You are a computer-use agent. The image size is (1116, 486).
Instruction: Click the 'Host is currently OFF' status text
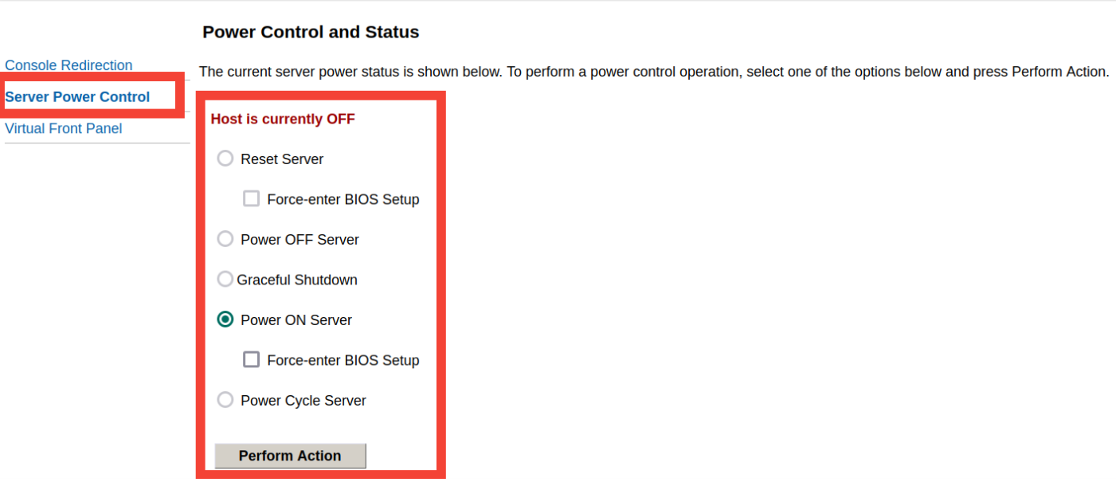point(283,120)
